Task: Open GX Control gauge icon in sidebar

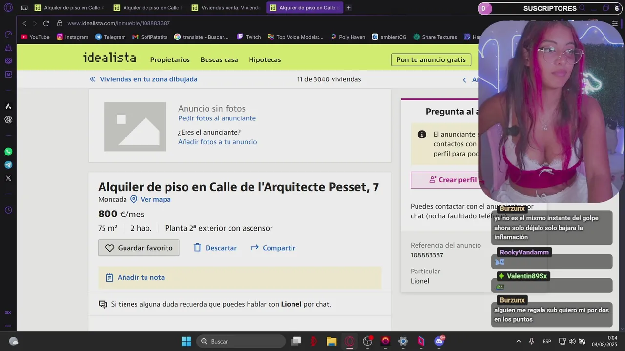Action: (x=8, y=35)
